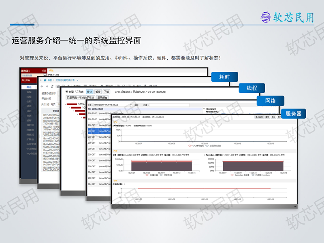The image size is (324, 243).
Task: Select the 树型 radio button
Action: (x=67, y=92)
